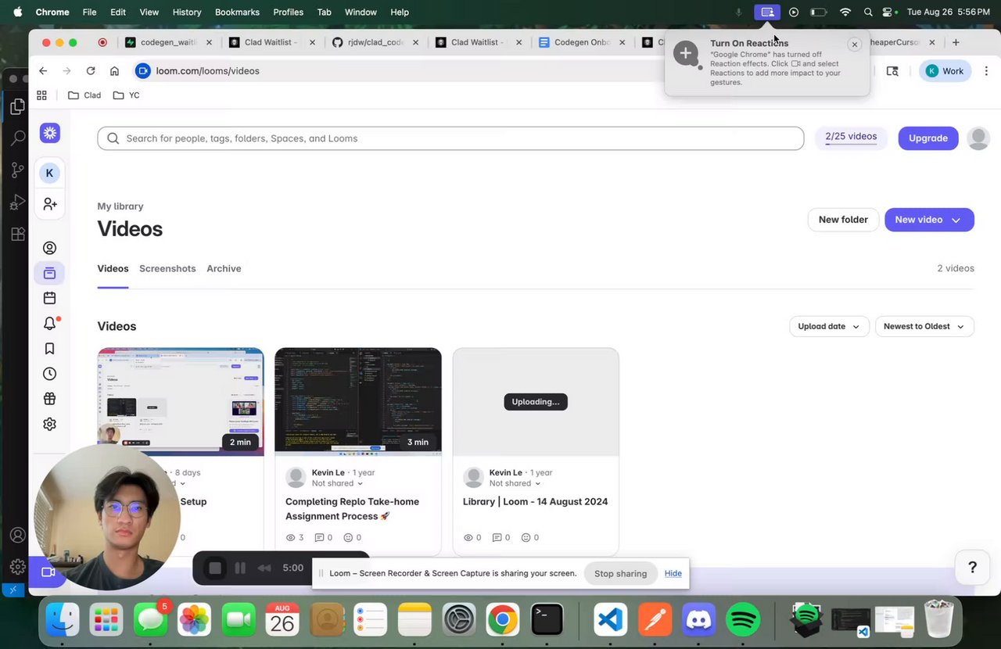The image size is (1001, 649).
Task: Click reactions smiley on Completing Replo card
Action: pos(348,537)
